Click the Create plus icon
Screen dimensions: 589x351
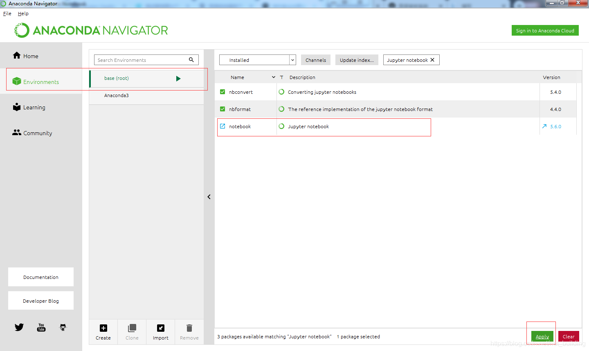point(103,328)
